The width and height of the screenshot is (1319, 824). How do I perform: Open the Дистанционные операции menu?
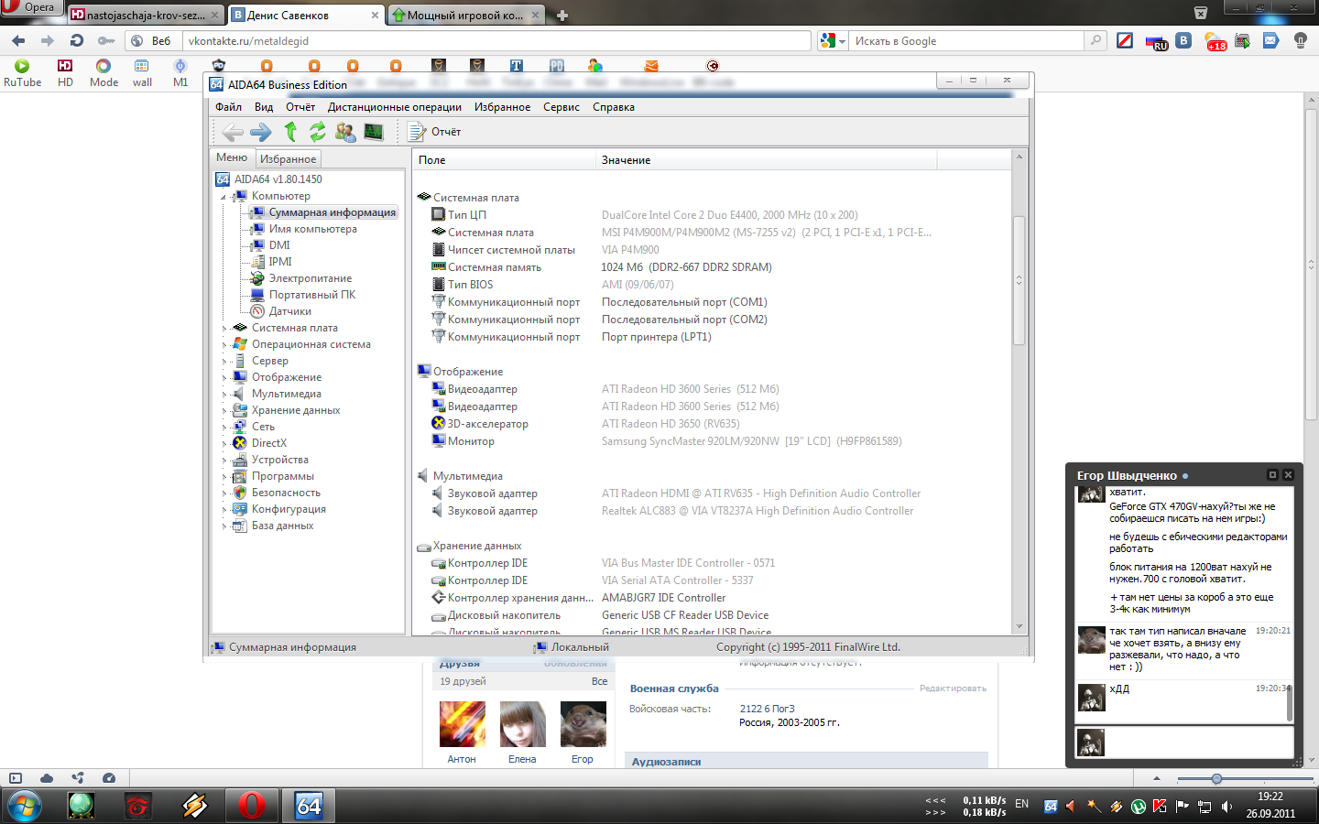pos(395,107)
